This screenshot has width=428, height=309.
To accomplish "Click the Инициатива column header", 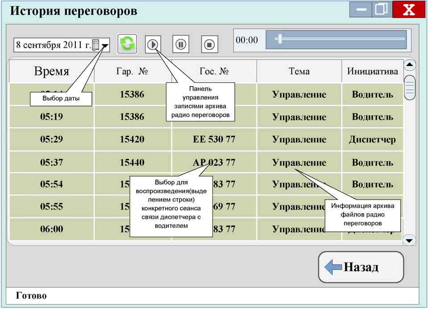I will pyautogui.click(x=373, y=71).
